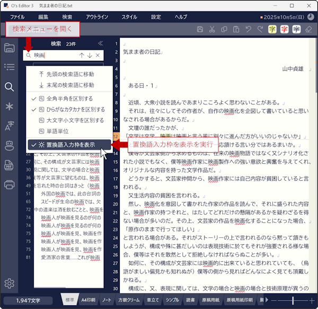The image size is (318, 309).
Task: Click the save floppy disk icon
Action: click(200, 29)
